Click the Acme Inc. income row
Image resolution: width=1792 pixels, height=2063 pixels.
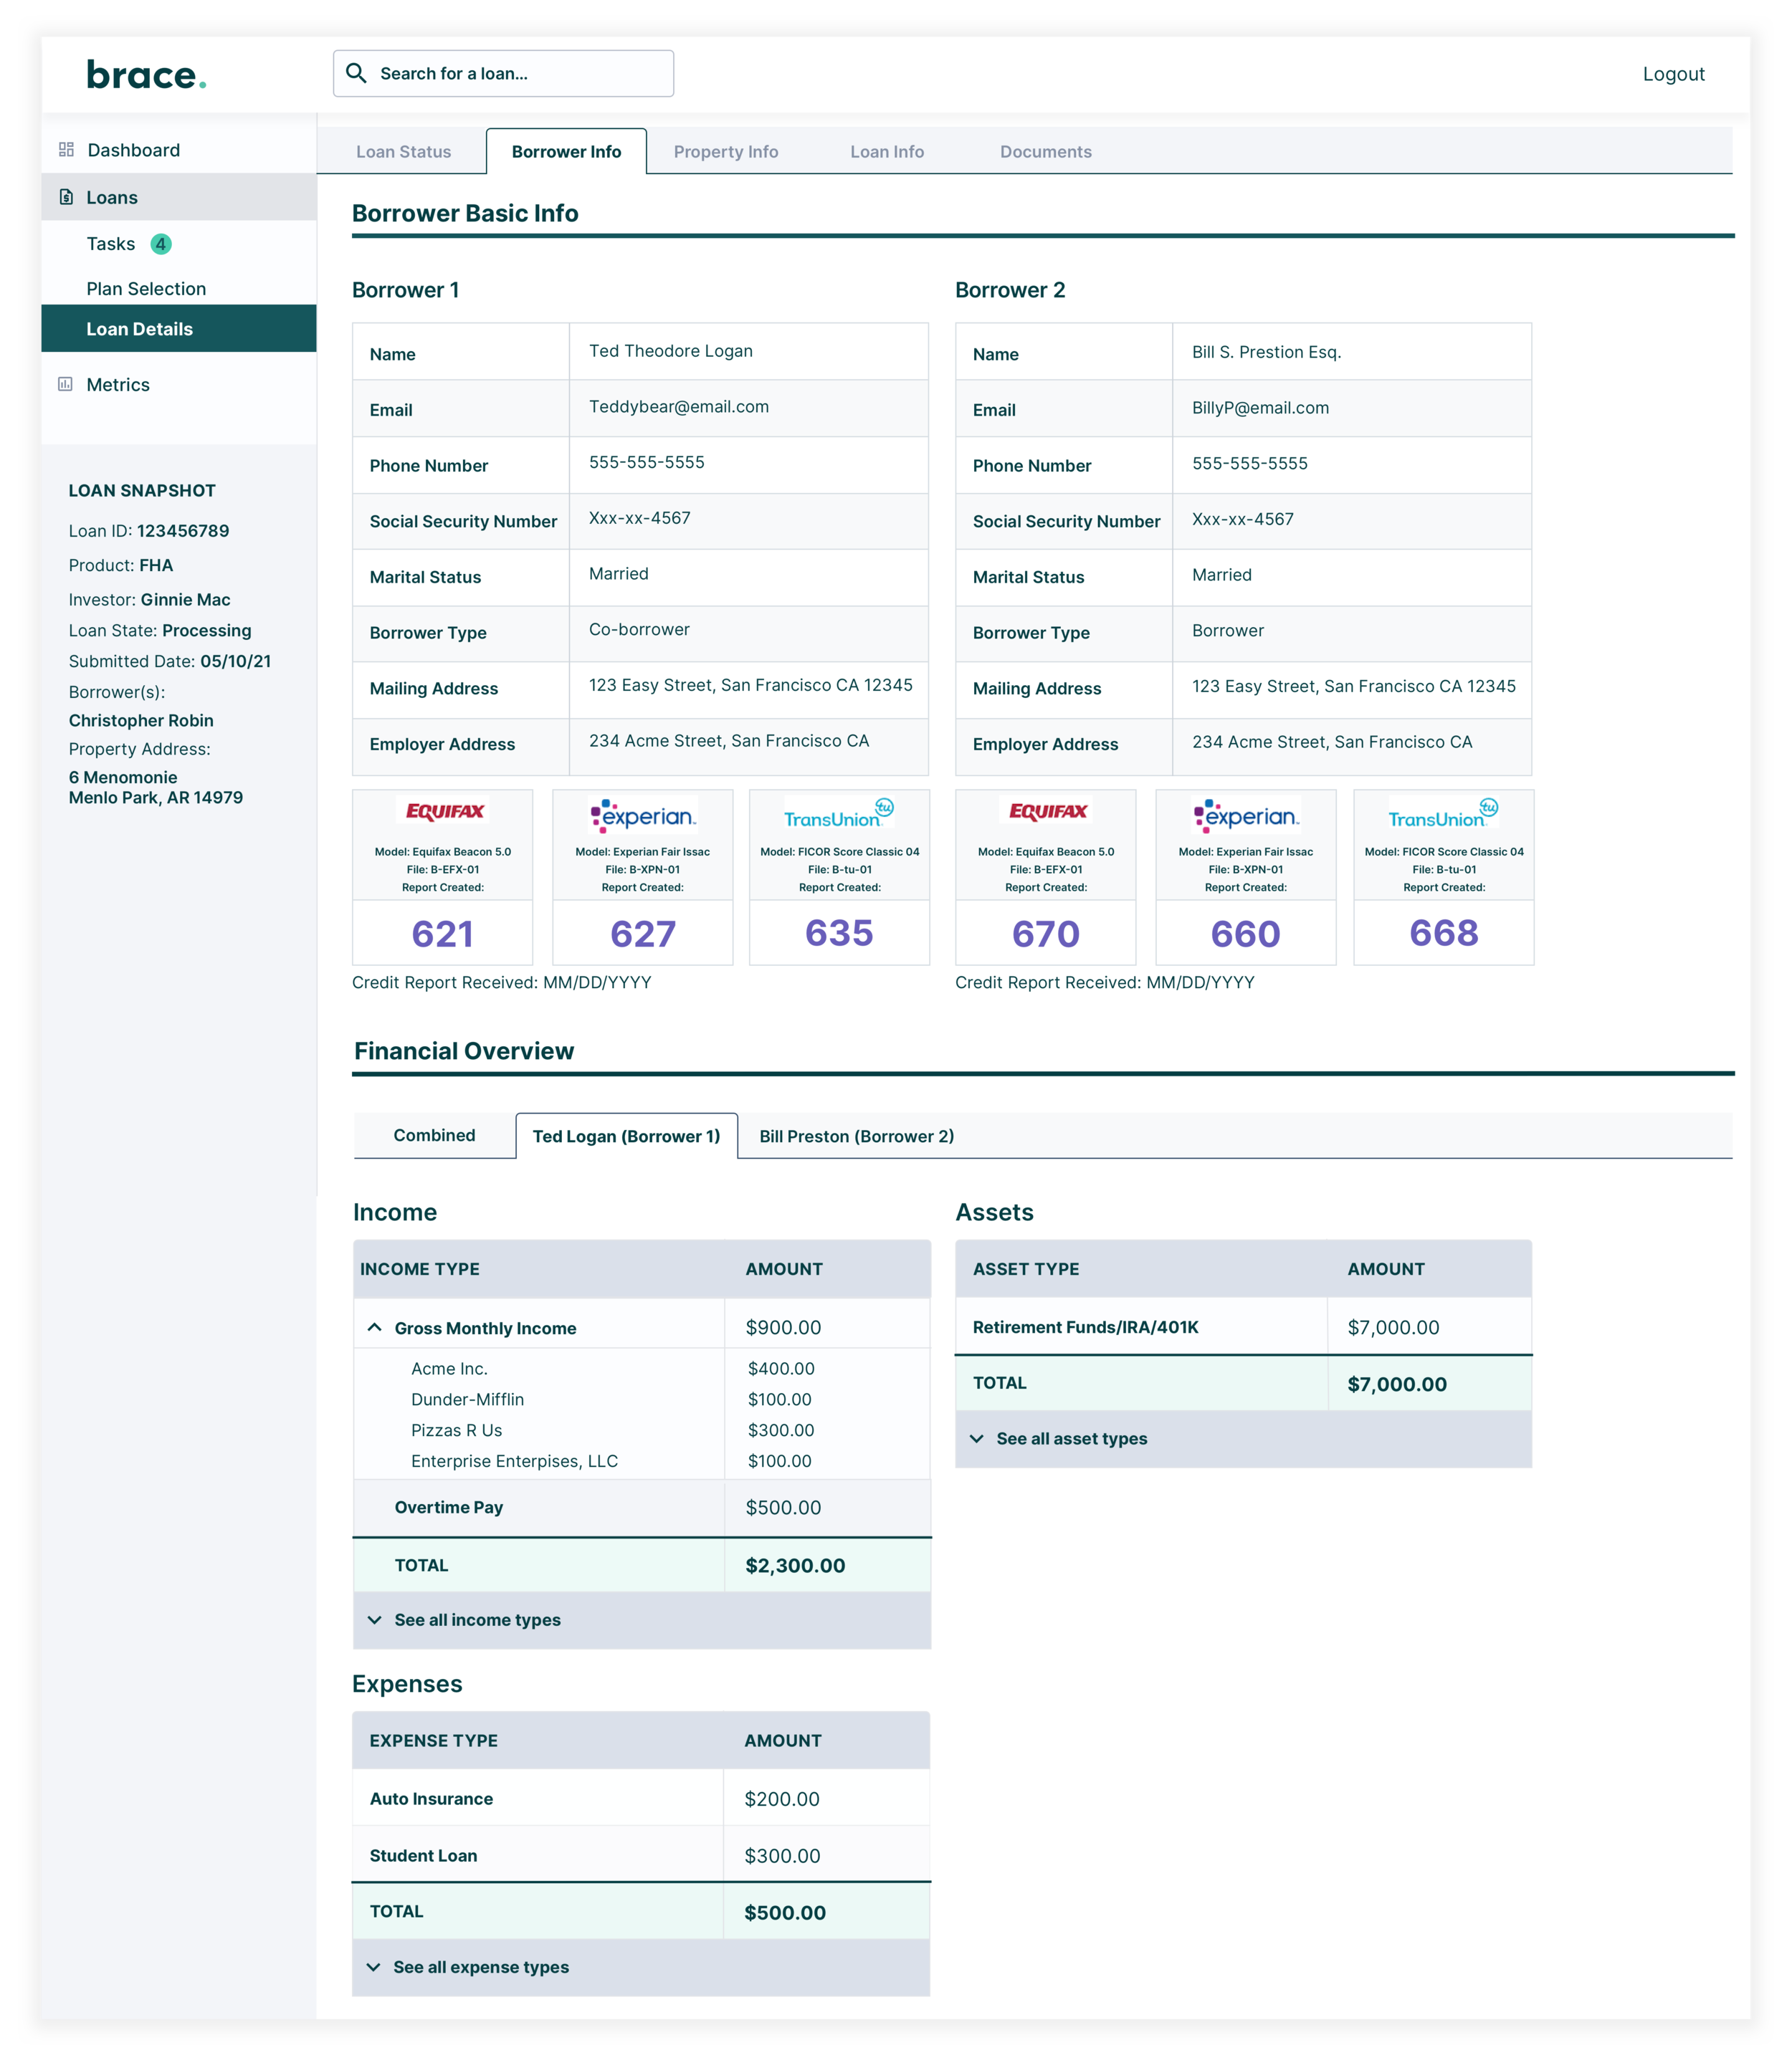click(x=642, y=1369)
